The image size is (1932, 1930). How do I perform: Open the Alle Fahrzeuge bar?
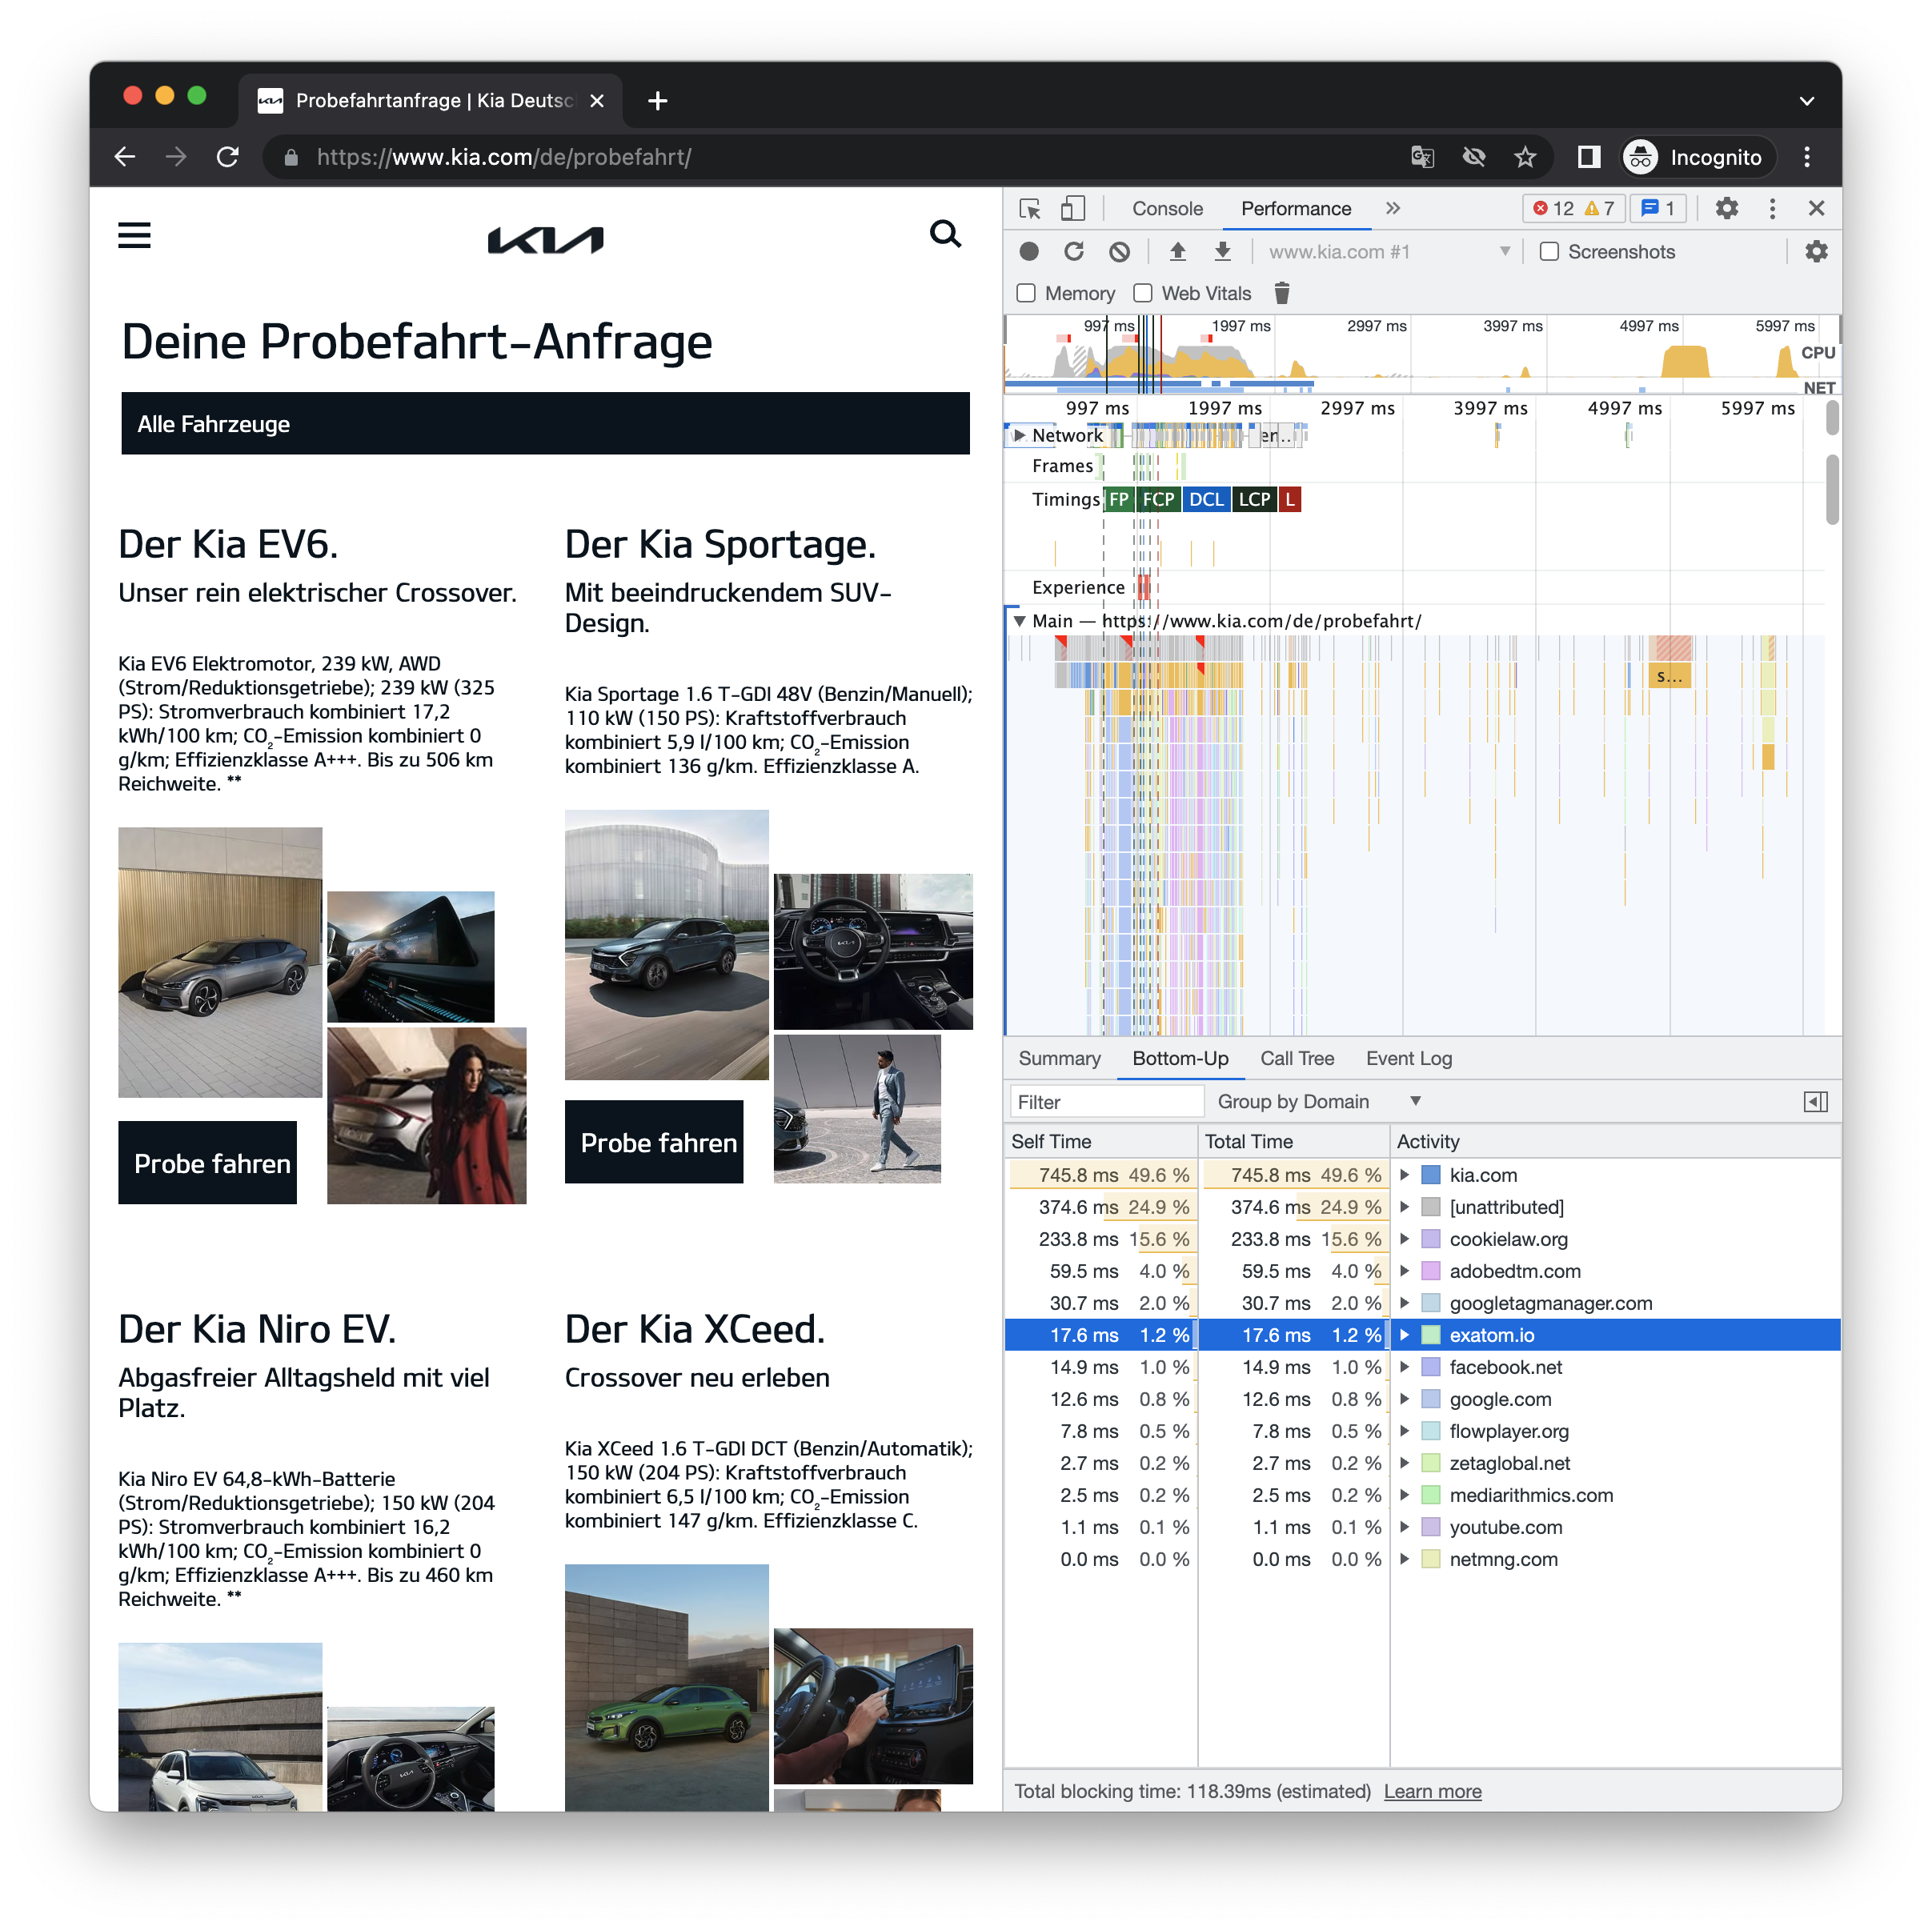545,424
